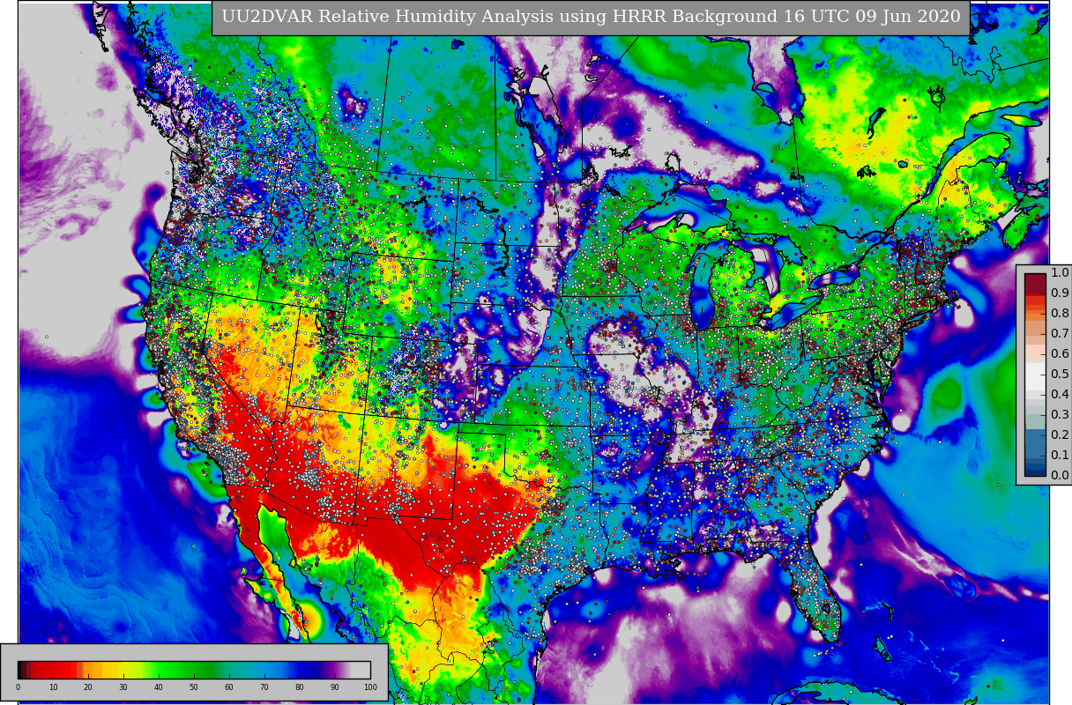The width and height of the screenshot is (1072, 705).
Task: Click the "40" tick label on the humidity bar
Action: point(159,687)
